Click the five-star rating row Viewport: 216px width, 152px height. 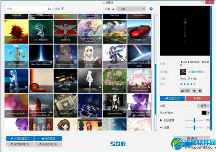click(188, 84)
